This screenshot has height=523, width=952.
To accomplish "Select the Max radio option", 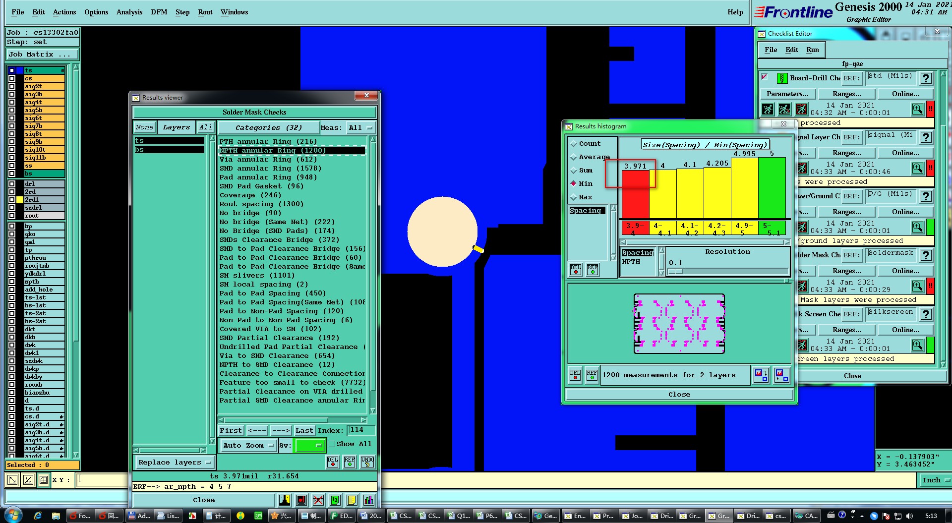I will (582, 197).
